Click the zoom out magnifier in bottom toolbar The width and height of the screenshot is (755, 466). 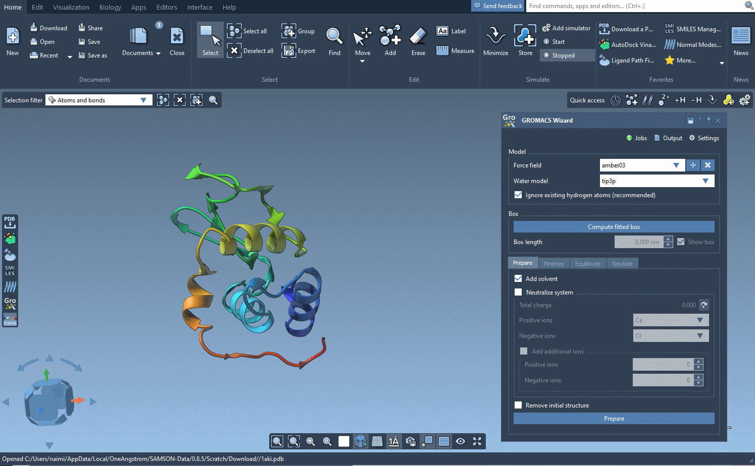click(x=327, y=442)
